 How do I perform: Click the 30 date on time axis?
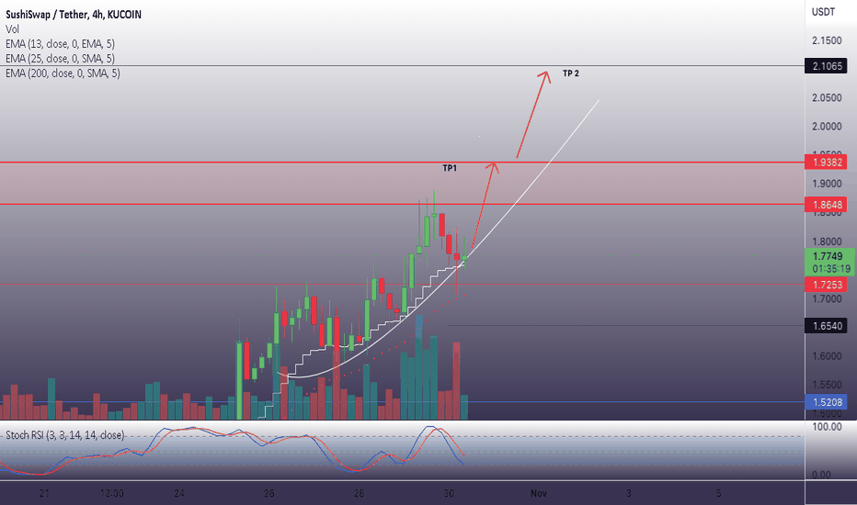coord(449,494)
